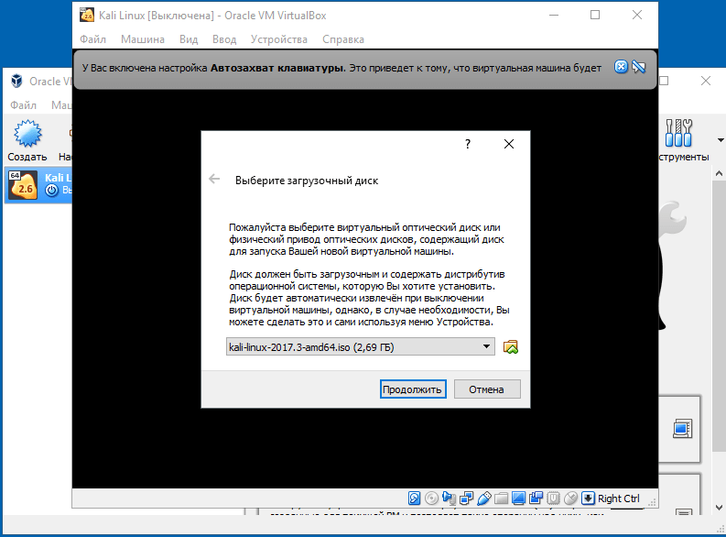Open the Файл menu in VM window
This screenshot has height=537, width=726.
[92, 39]
